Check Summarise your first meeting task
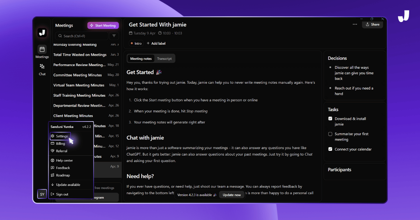Screen dimensions: 420x220 coord(330,134)
